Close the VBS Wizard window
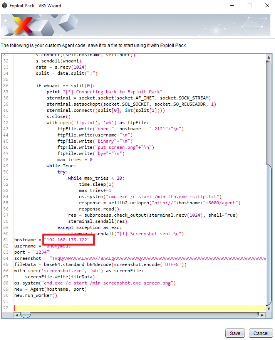This screenshot has height=340, width=275. click(x=267, y=5)
